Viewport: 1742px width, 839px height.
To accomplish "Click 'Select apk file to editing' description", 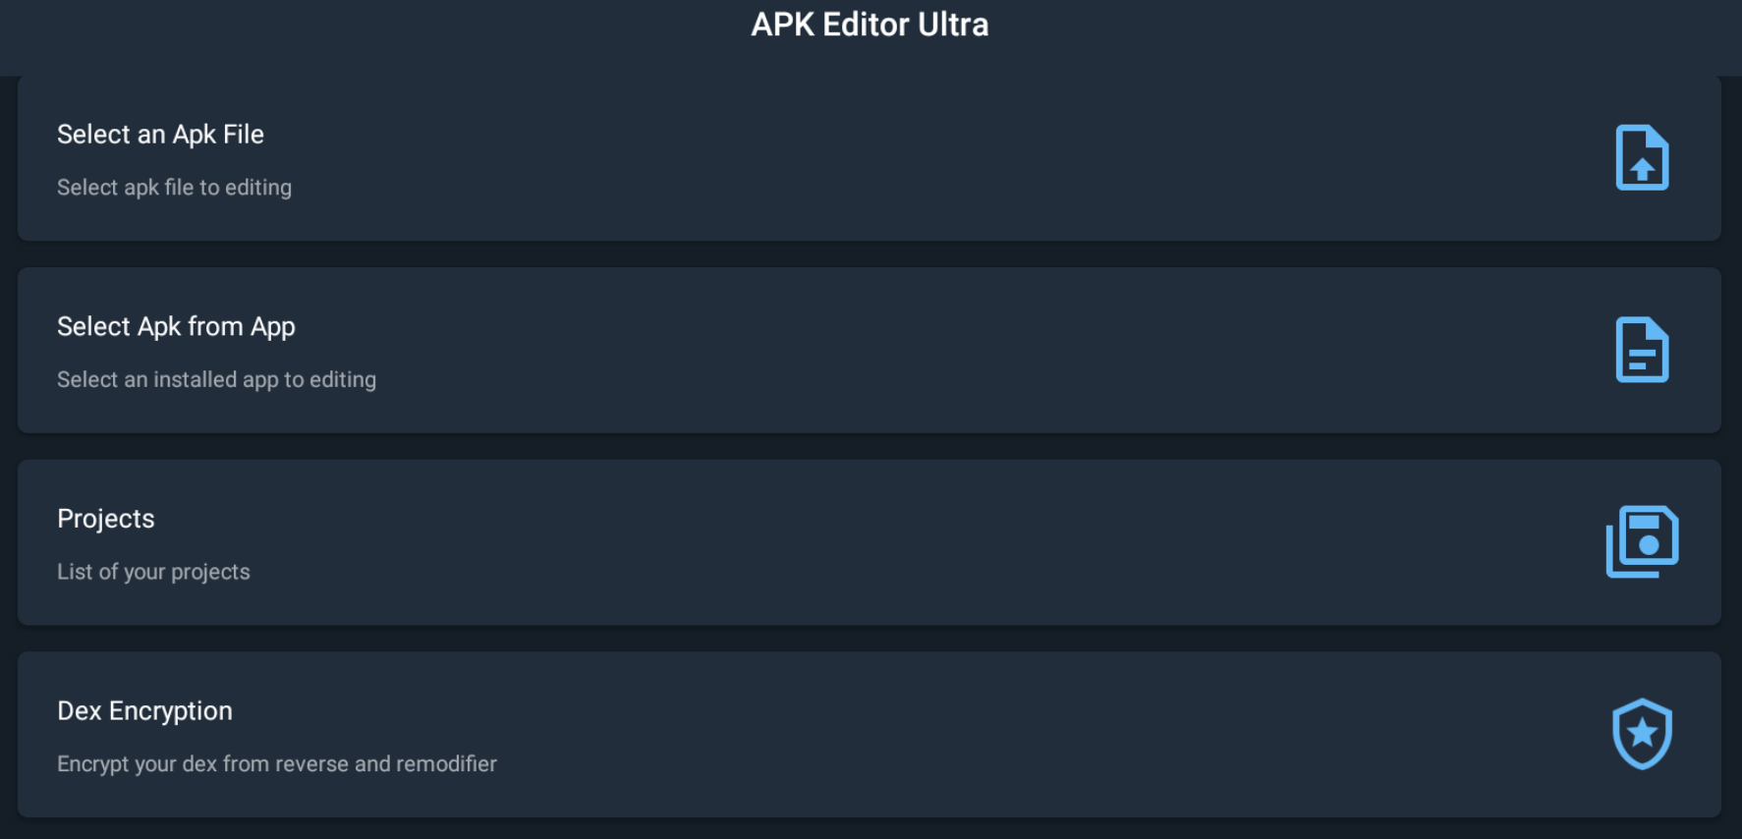I will [174, 188].
